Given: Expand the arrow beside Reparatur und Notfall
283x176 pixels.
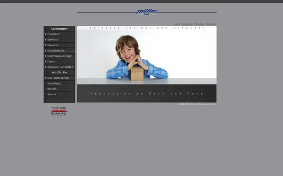Looking at the screenshot, I should click(x=46, y=67).
